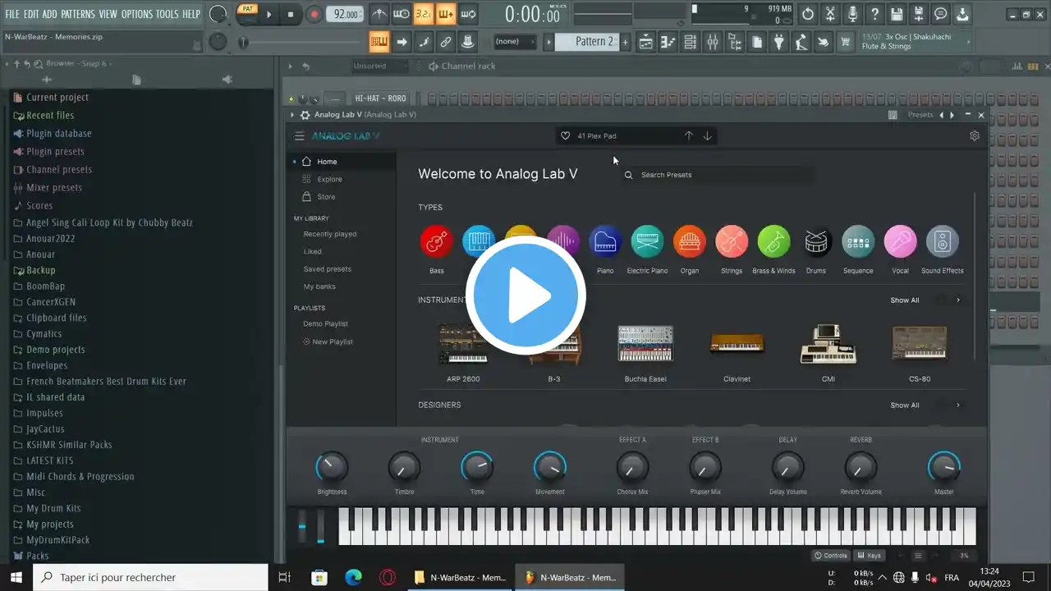Click the save project floppy icon
Image resolution: width=1051 pixels, height=591 pixels.
tap(897, 14)
